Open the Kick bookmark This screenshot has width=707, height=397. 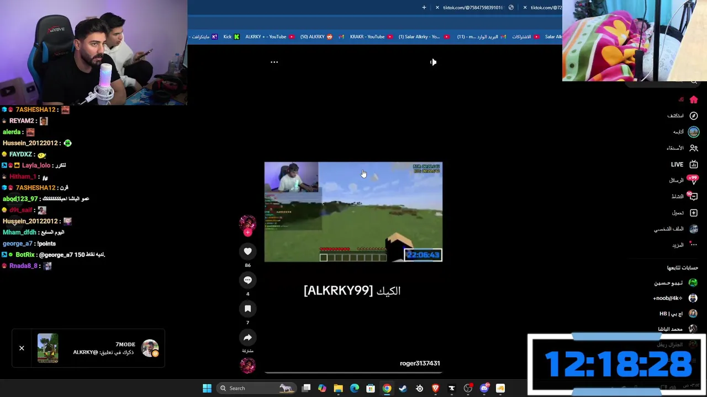coord(231,37)
